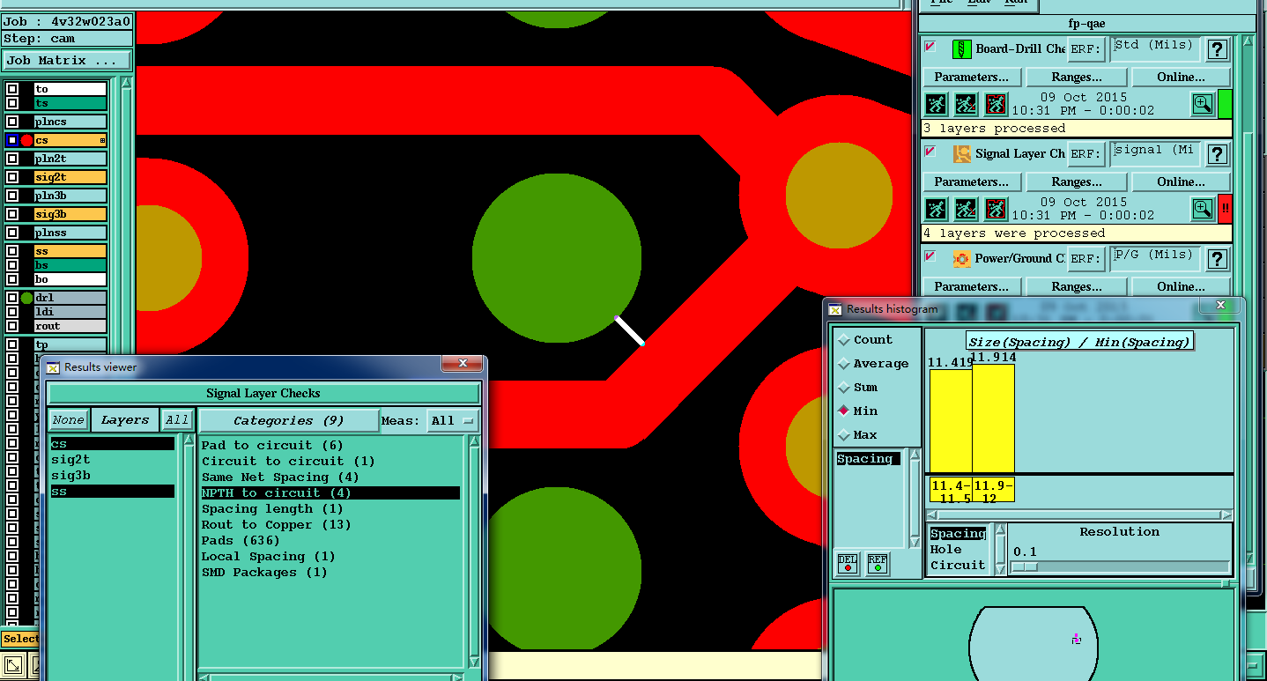Run Signal Layer check with first runner icon
Screen dimensions: 1267x681
click(x=937, y=209)
